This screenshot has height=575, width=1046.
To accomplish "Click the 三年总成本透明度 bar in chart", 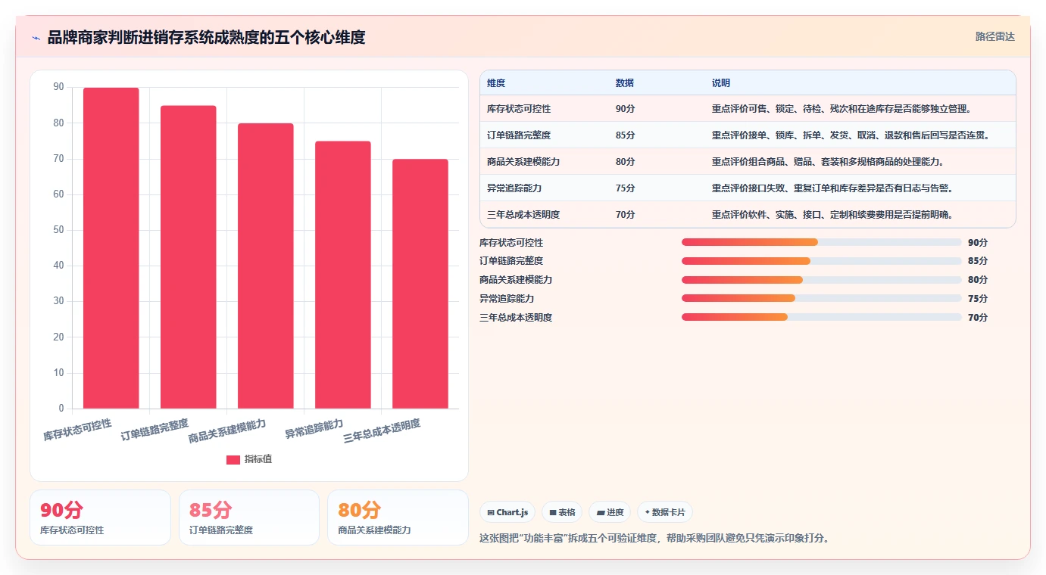I will pyautogui.click(x=420, y=284).
